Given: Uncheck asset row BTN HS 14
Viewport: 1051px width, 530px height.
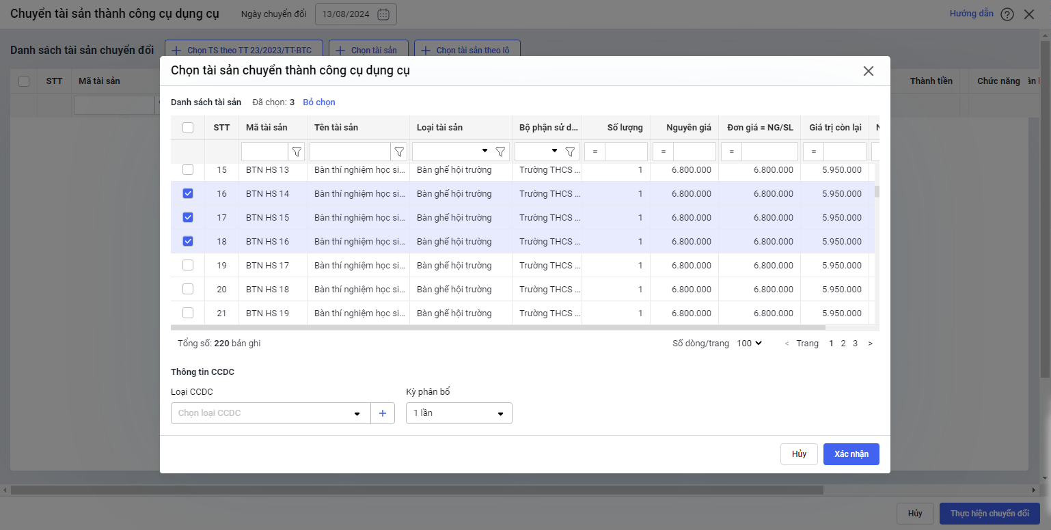Looking at the screenshot, I should (x=188, y=193).
